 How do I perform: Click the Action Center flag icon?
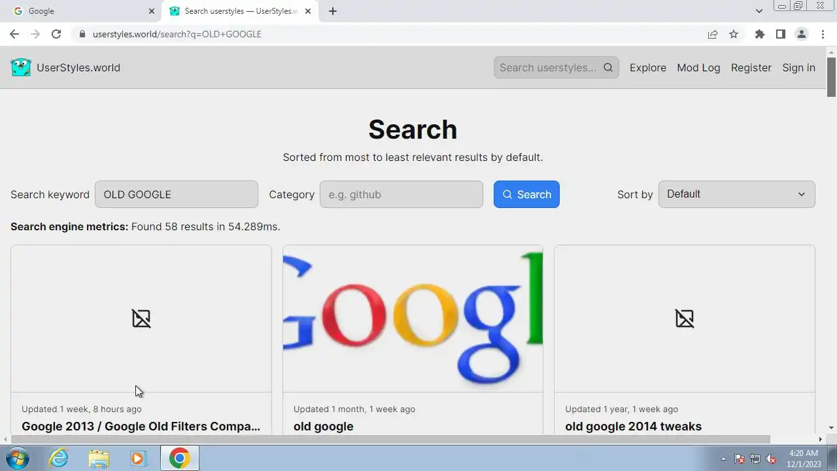740,459
